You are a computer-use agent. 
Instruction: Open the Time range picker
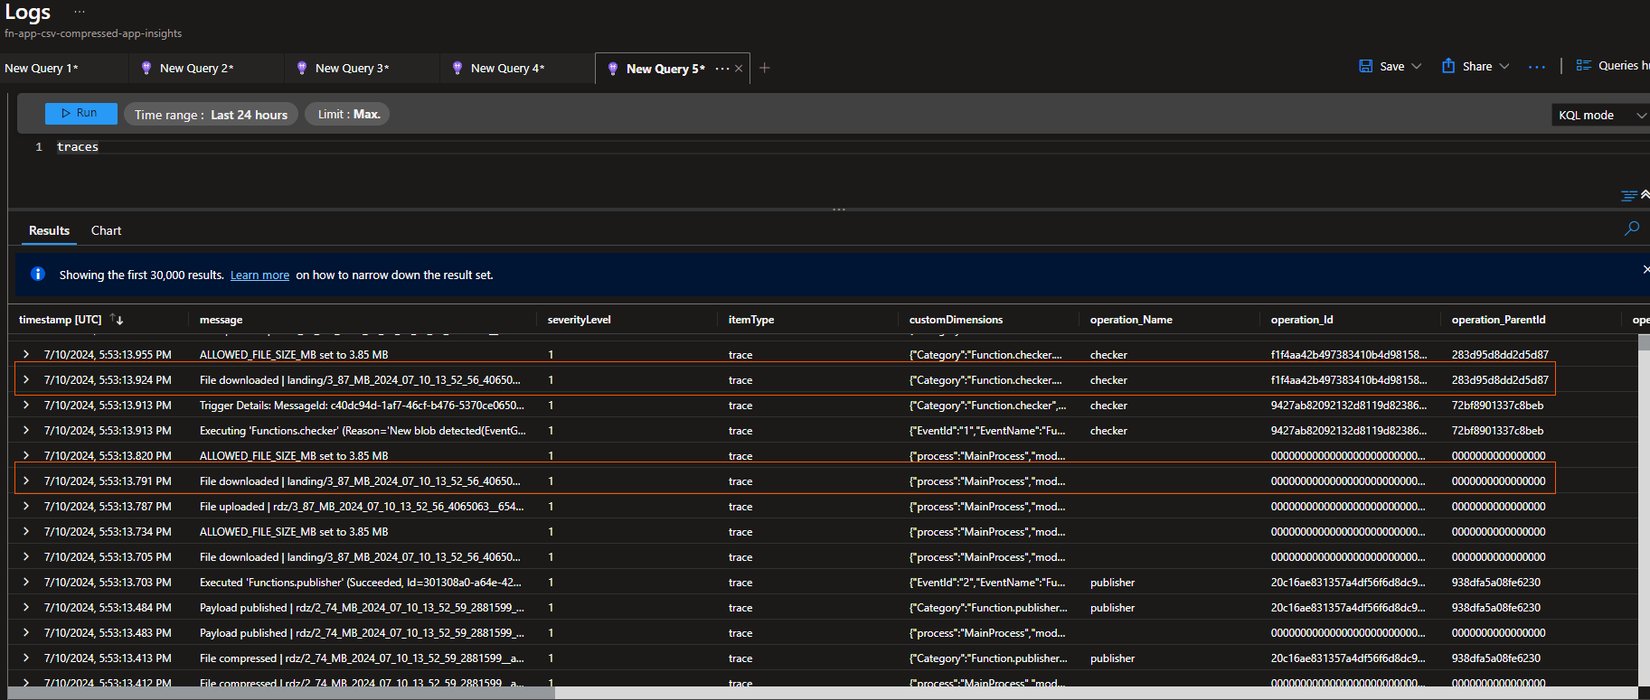[x=211, y=115]
